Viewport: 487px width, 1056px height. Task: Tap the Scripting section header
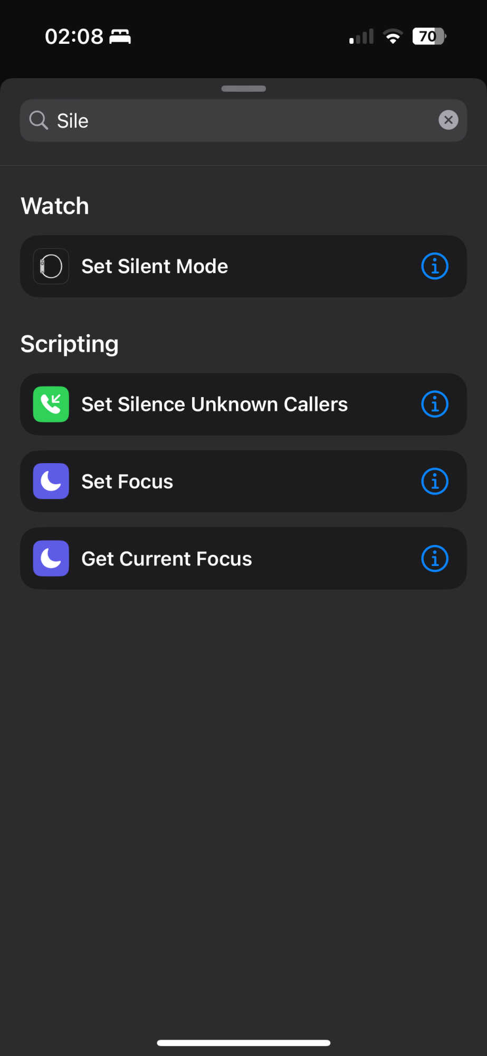click(69, 344)
